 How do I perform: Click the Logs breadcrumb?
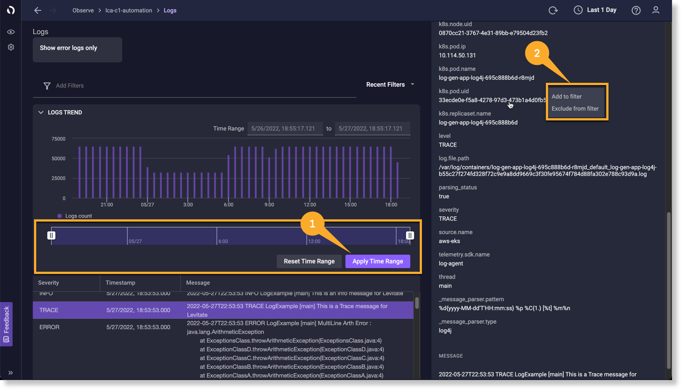(x=170, y=10)
